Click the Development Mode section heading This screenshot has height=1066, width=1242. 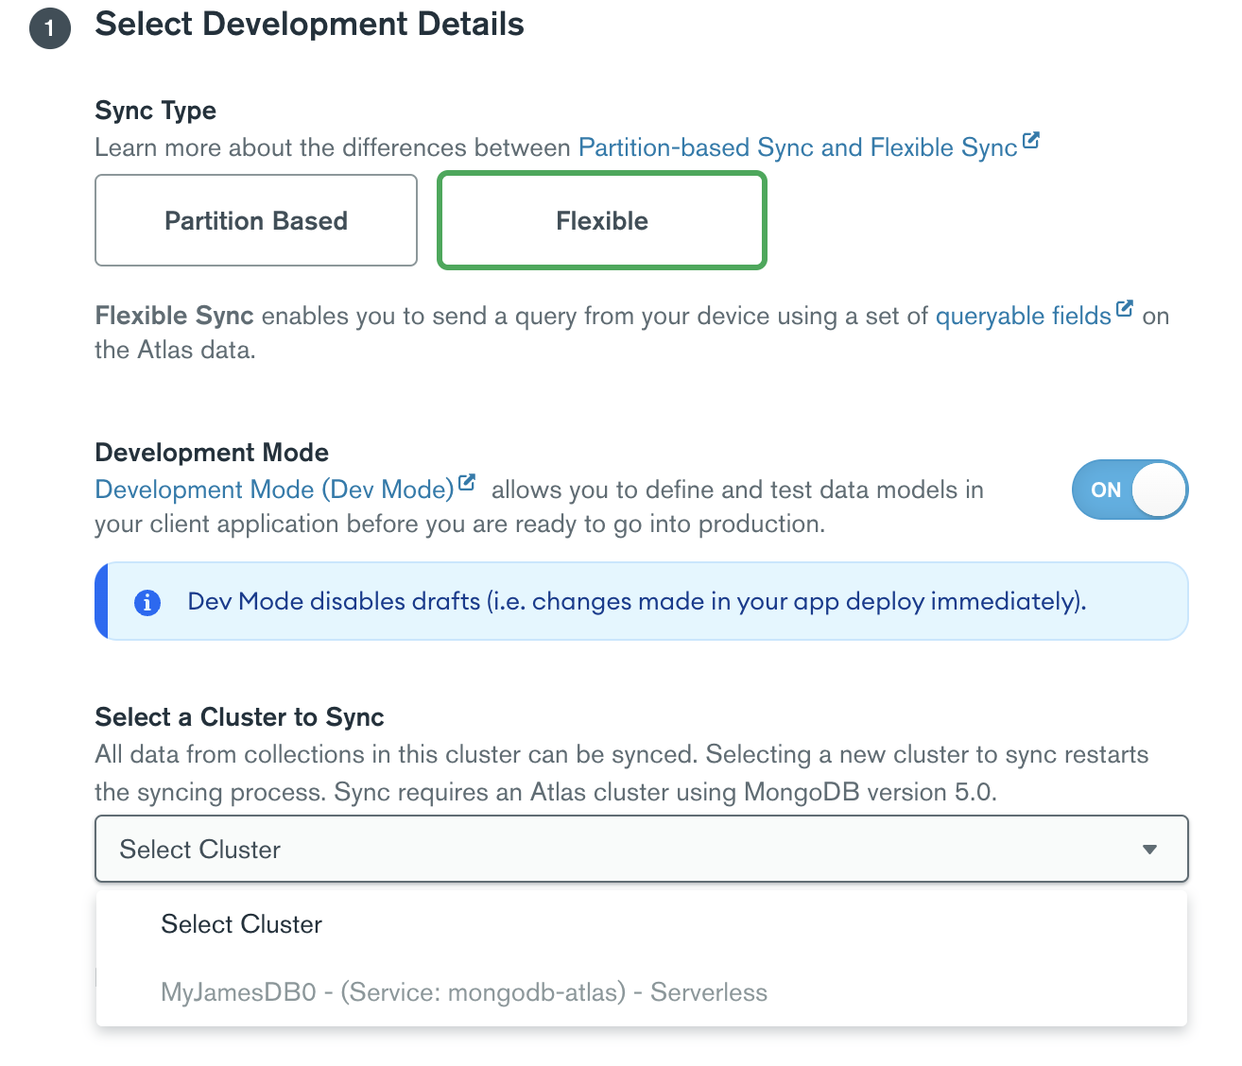point(212,453)
